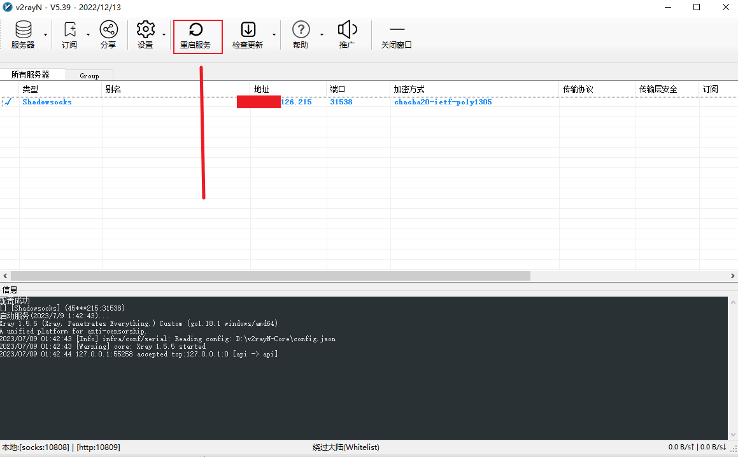Close the v2rayN window via X
This screenshot has height=457, width=738.
click(x=726, y=7)
